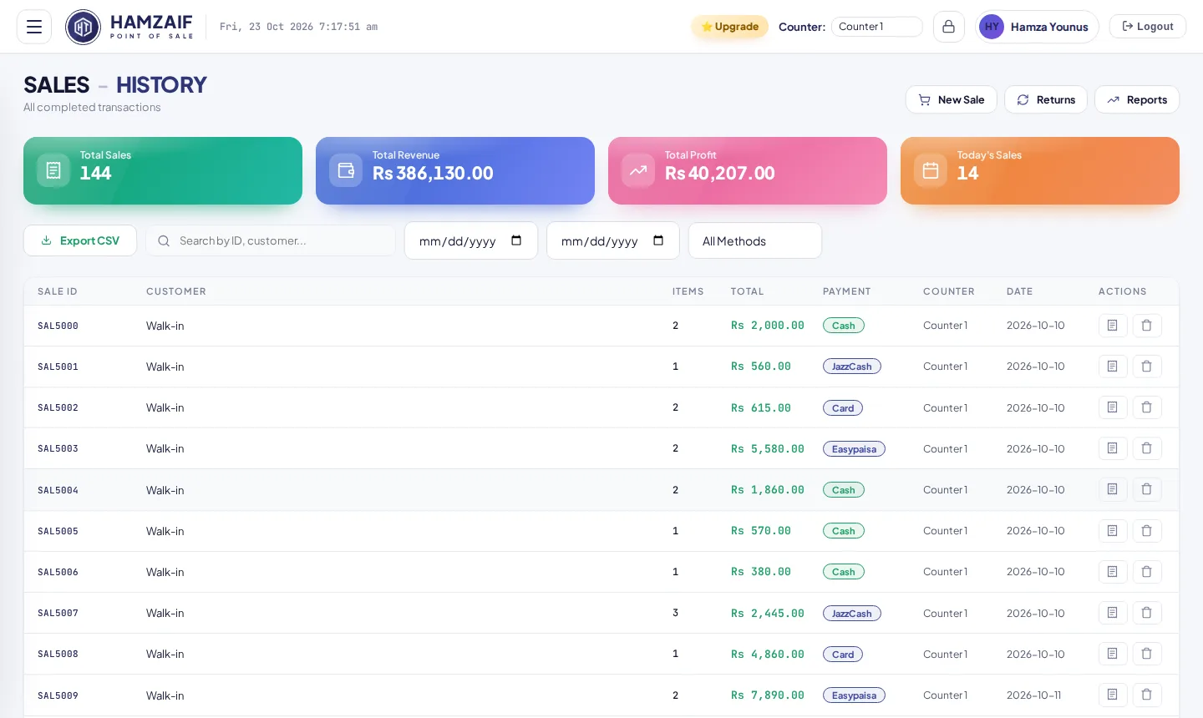The width and height of the screenshot is (1203, 718).
Task: View receipt for sale SAL5001
Action: point(1113,367)
